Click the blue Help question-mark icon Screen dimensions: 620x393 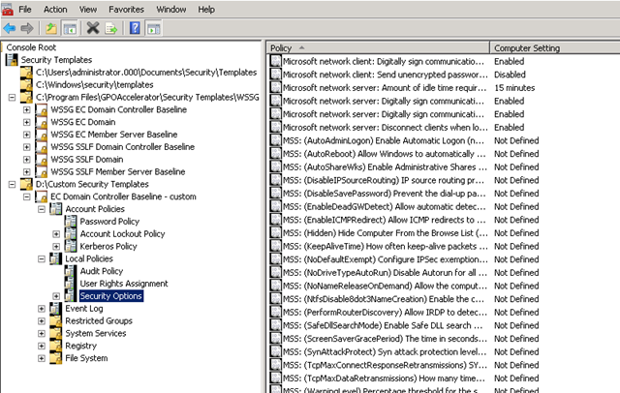coord(136,27)
